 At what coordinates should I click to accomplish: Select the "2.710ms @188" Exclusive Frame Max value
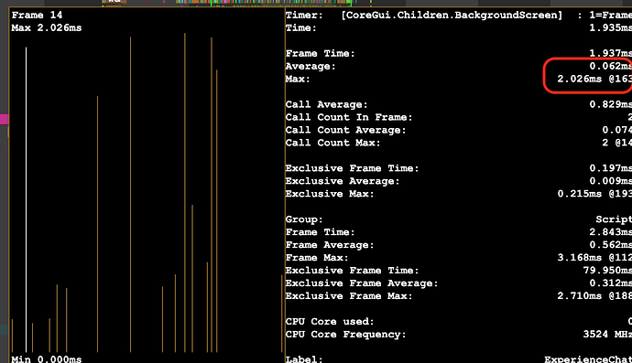(594, 296)
